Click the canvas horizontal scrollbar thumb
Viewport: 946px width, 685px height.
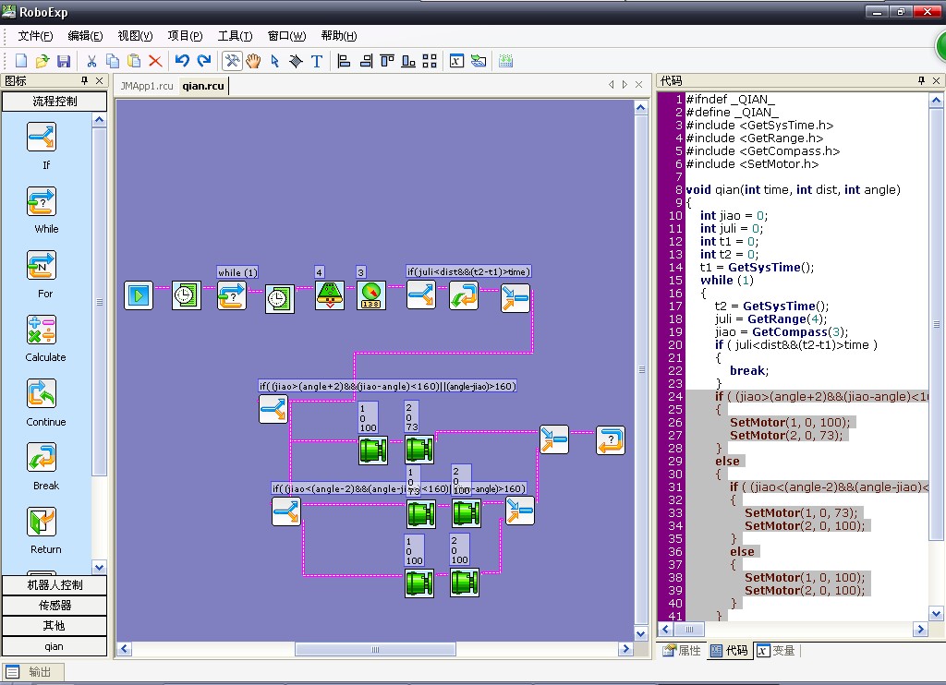pos(375,649)
